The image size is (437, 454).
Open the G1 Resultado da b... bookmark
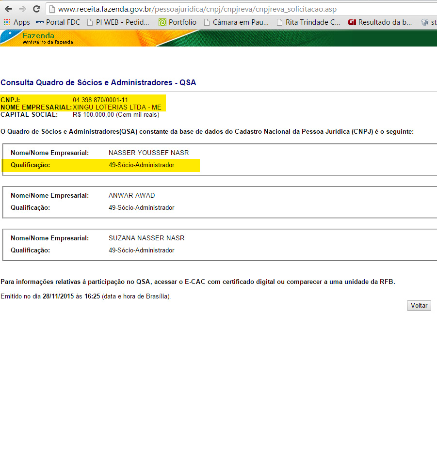(380, 22)
